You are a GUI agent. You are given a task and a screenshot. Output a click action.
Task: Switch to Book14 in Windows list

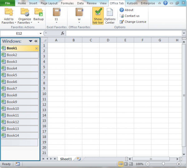(x=20, y=135)
